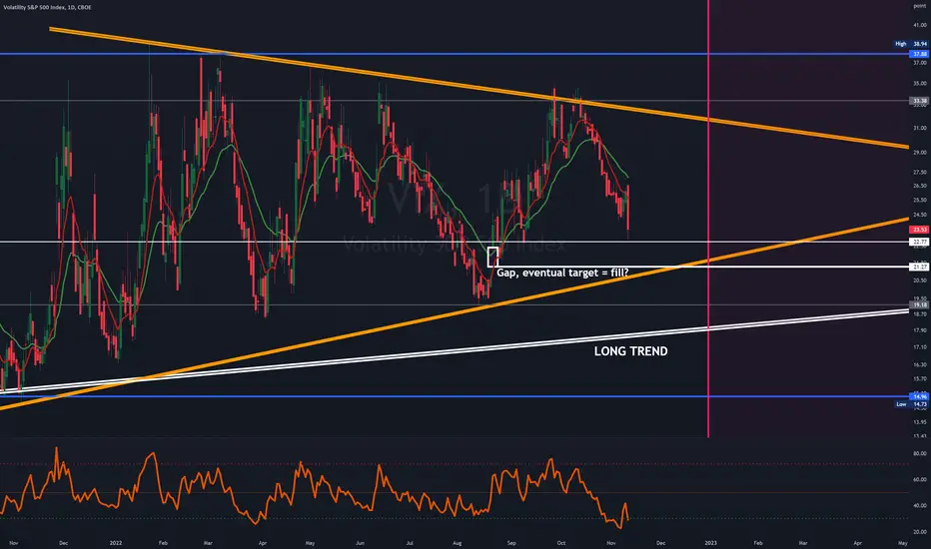Click the 29.00 price axis value
This screenshot has height=549, width=931.
pyautogui.click(x=920, y=153)
